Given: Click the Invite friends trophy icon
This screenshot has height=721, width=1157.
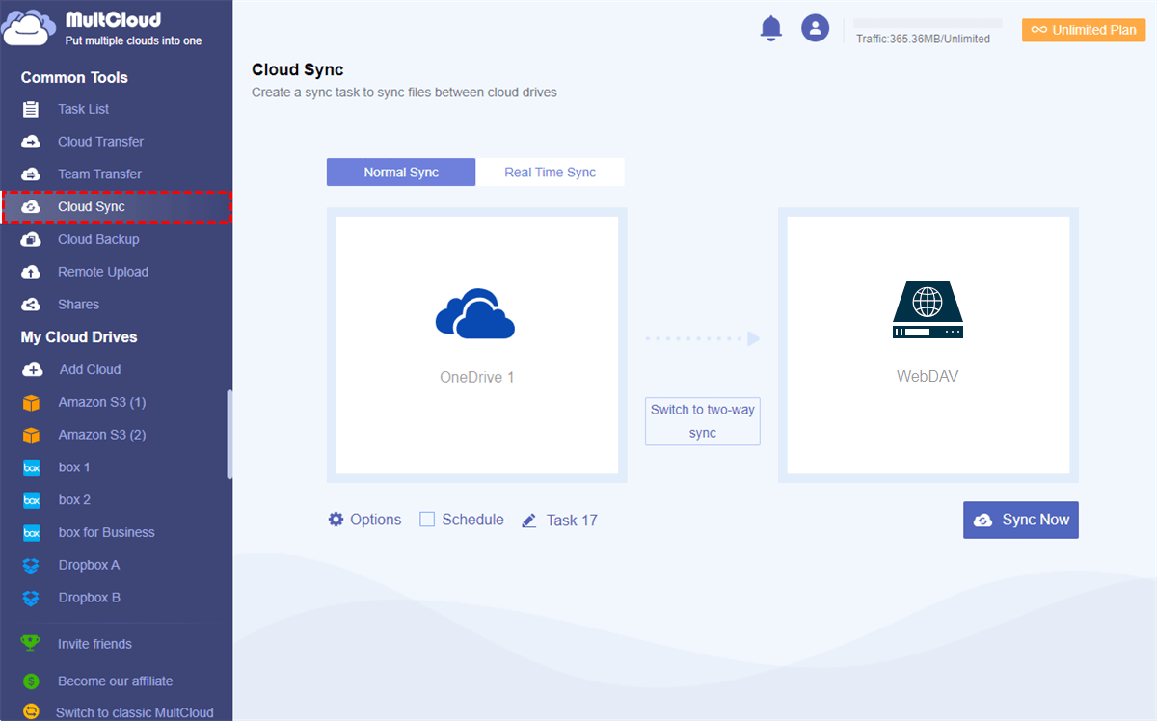Looking at the screenshot, I should click(31, 643).
